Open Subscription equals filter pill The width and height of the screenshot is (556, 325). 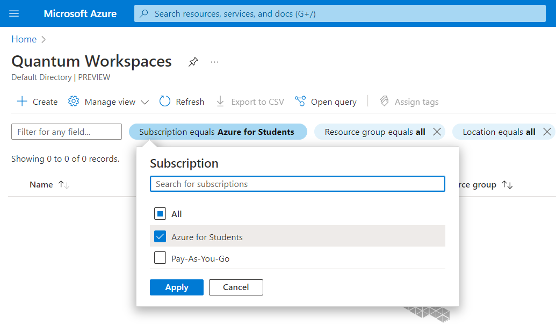pyautogui.click(x=218, y=132)
